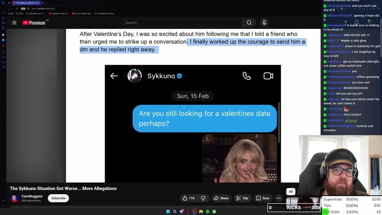Open the three-dot more actions menu
Image resolution: width=382 pixels, height=215 pixels.
[278, 198]
